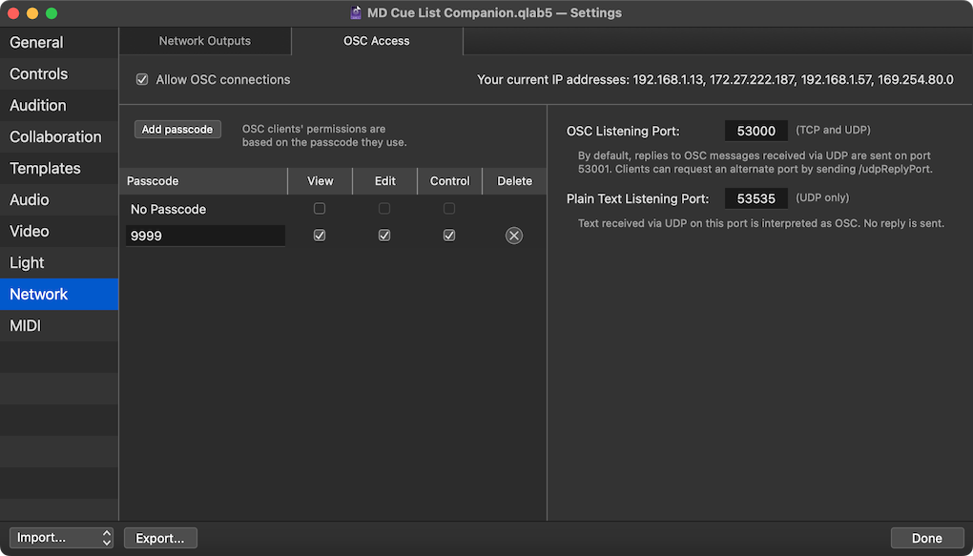Click the Add passcode button
The width and height of the screenshot is (973, 556).
point(177,128)
